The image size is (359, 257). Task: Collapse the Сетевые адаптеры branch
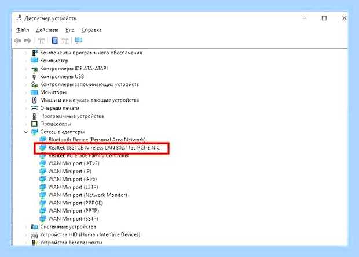click(x=26, y=132)
